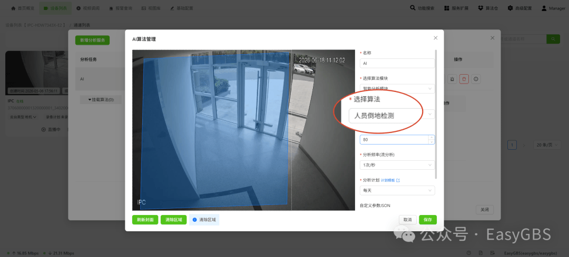Screen dimensions: 569x257
Task: Click the 分析任务 column header
Action: coord(88,59)
